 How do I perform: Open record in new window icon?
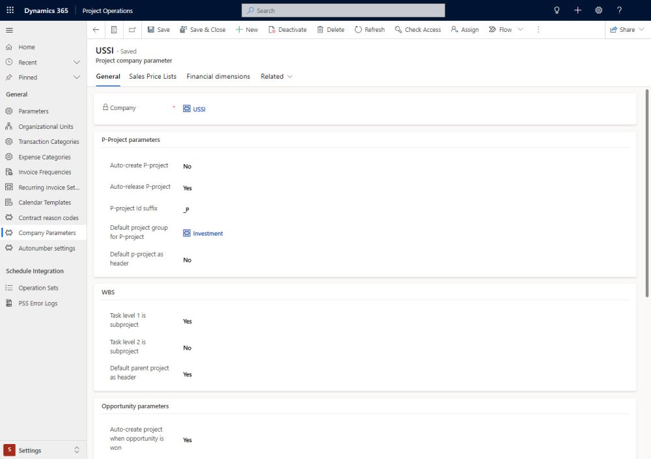[132, 29]
